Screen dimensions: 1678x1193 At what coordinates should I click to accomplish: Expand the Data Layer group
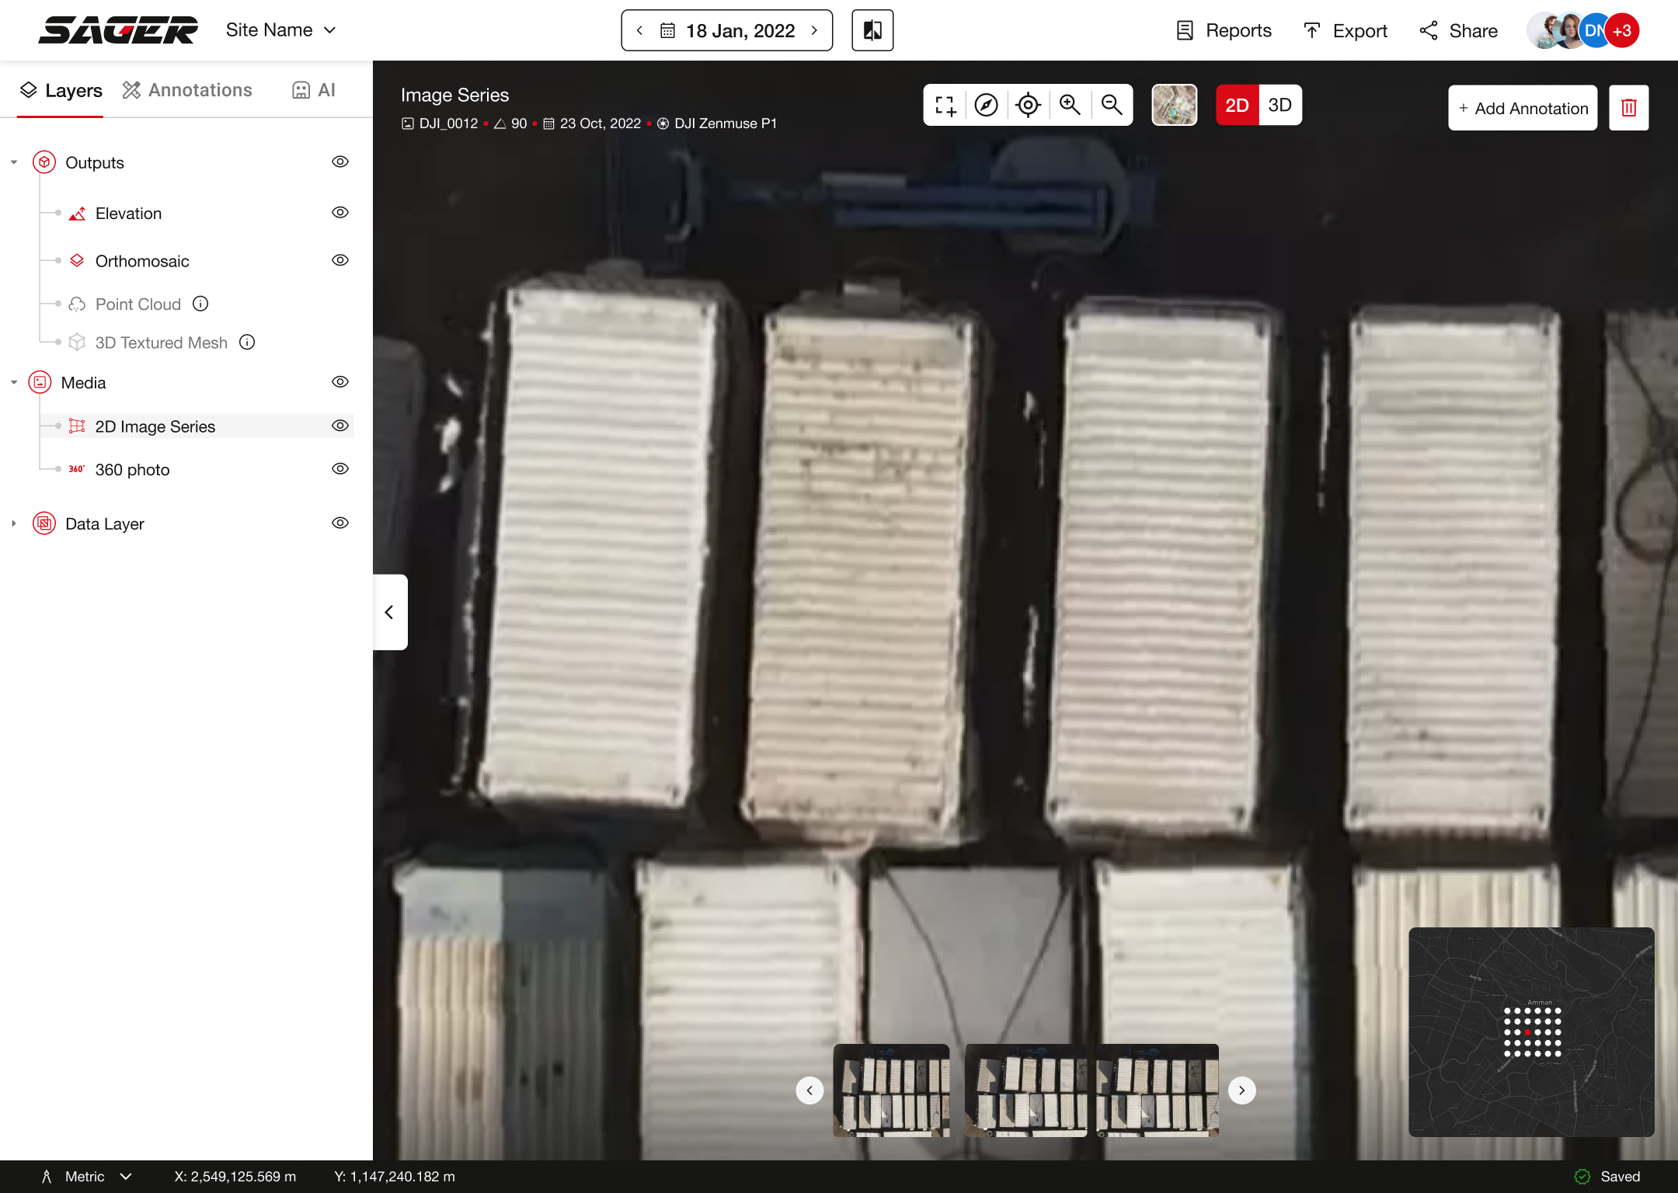pyautogui.click(x=14, y=523)
